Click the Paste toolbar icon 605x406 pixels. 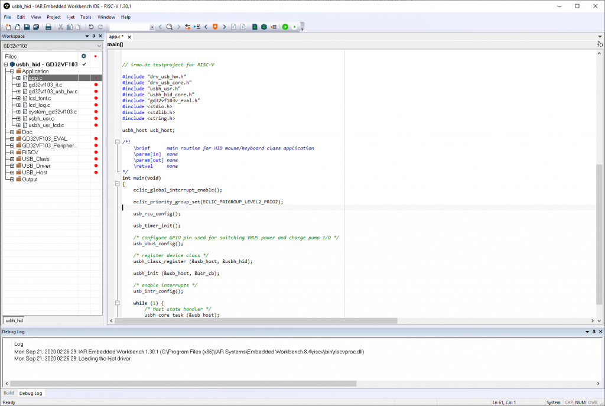pos(79,27)
